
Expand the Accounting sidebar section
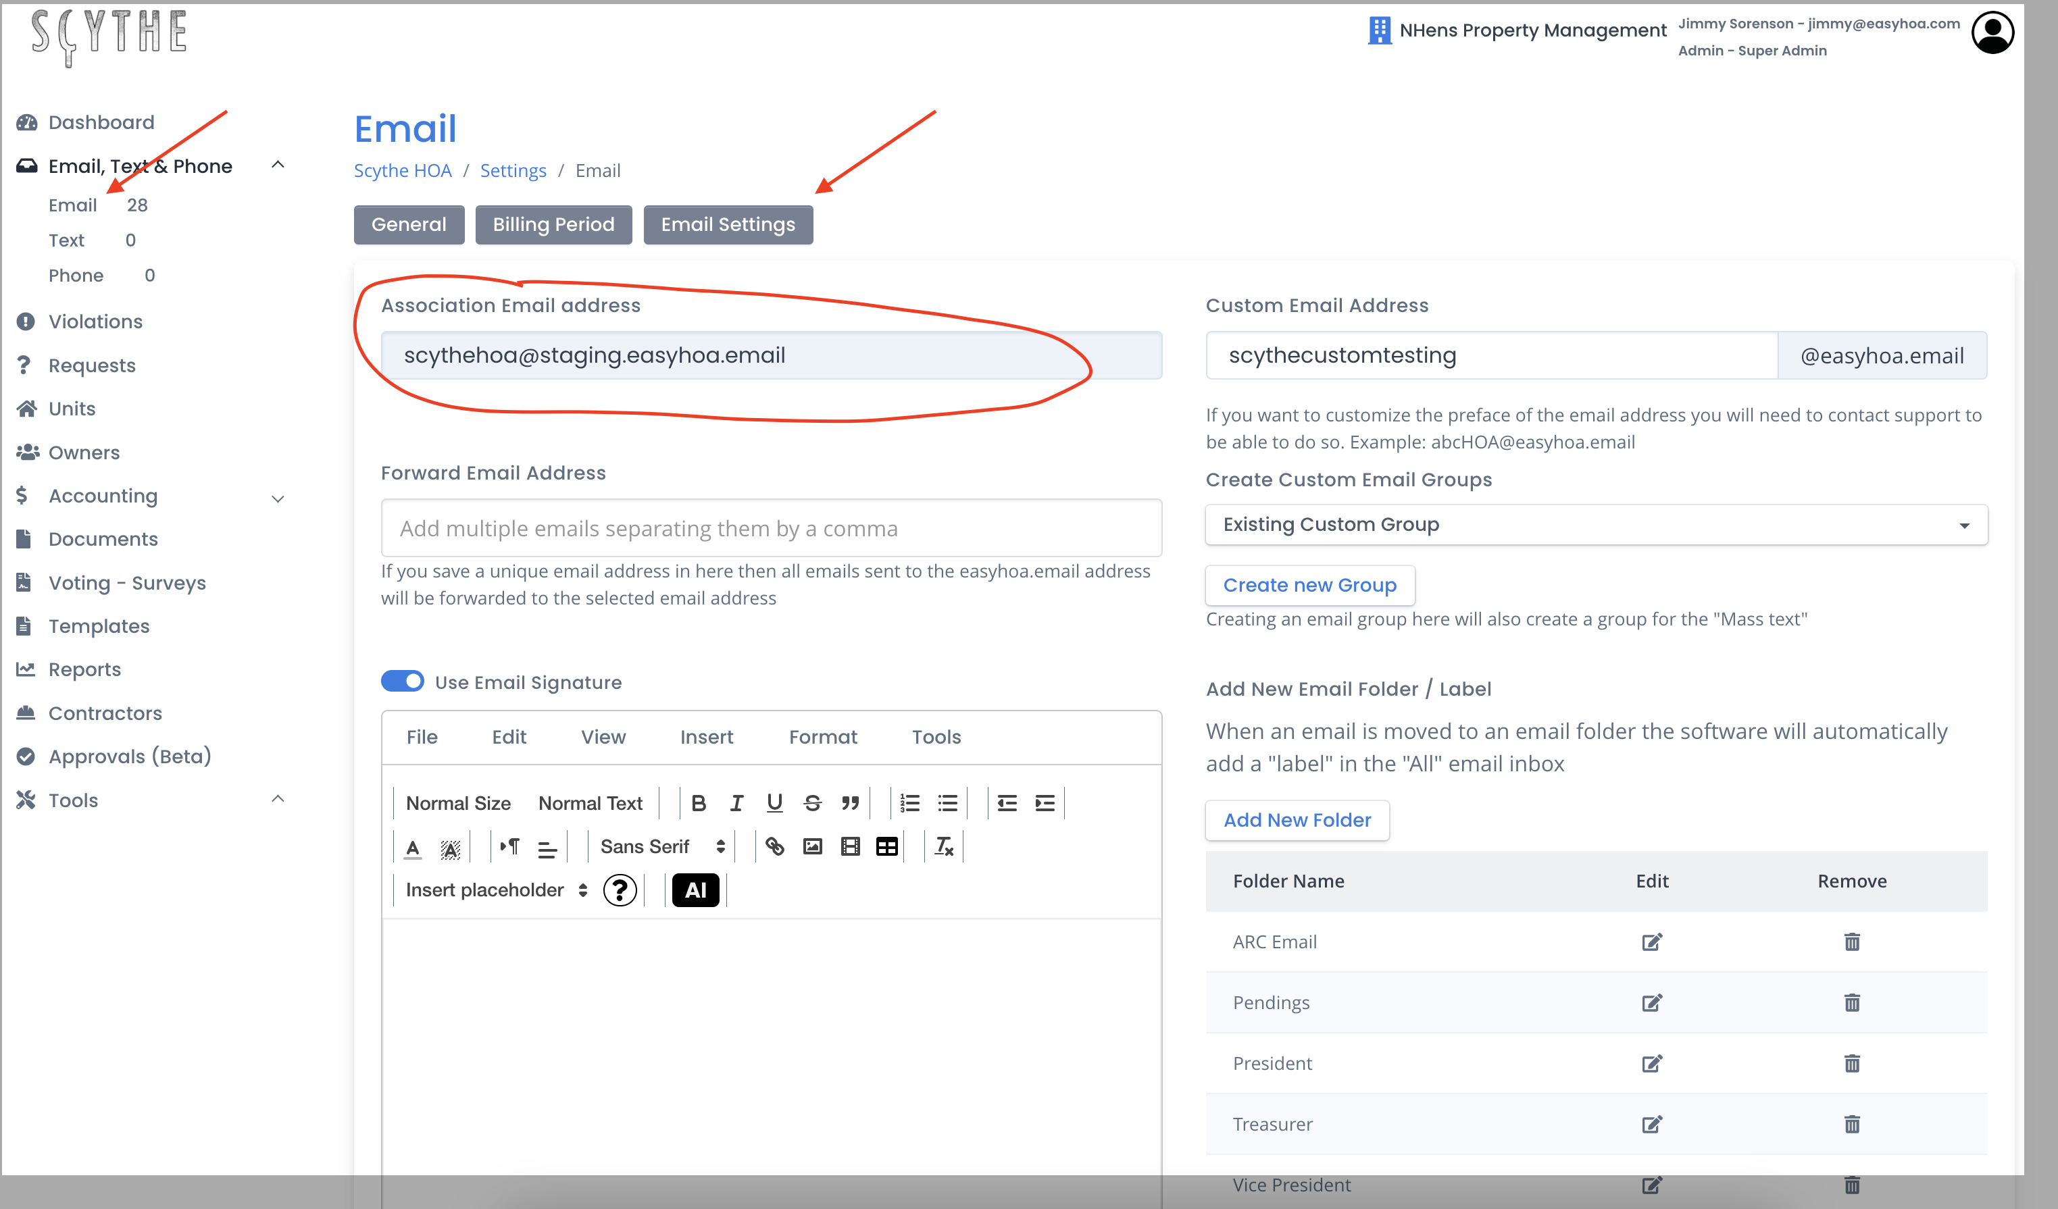click(x=278, y=498)
